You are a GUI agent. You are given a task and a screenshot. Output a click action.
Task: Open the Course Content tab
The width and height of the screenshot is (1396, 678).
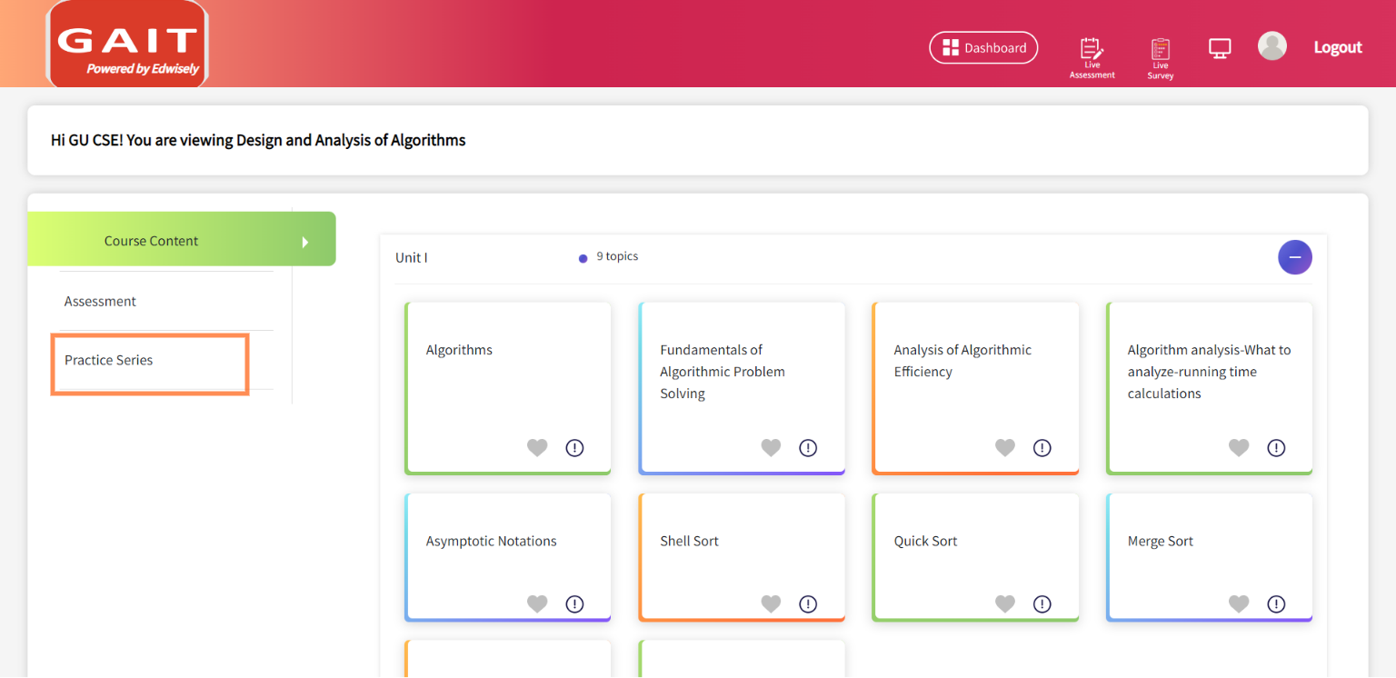pos(182,241)
